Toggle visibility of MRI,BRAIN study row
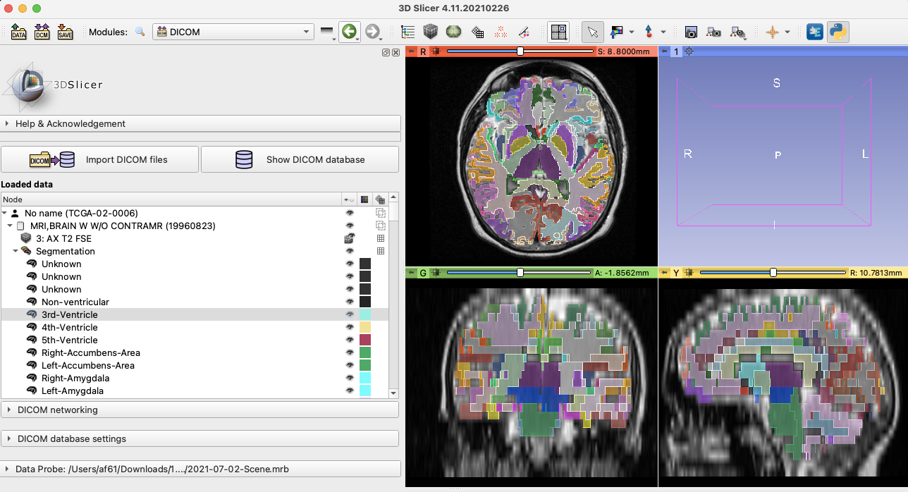Viewport: 908px width, 492px height. pos(349,226)
